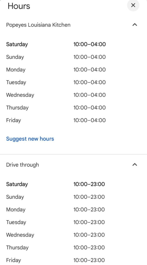Select Saturday 10:00–23:00 drive through hours
147x265 pixels.
tap(55, 184)
